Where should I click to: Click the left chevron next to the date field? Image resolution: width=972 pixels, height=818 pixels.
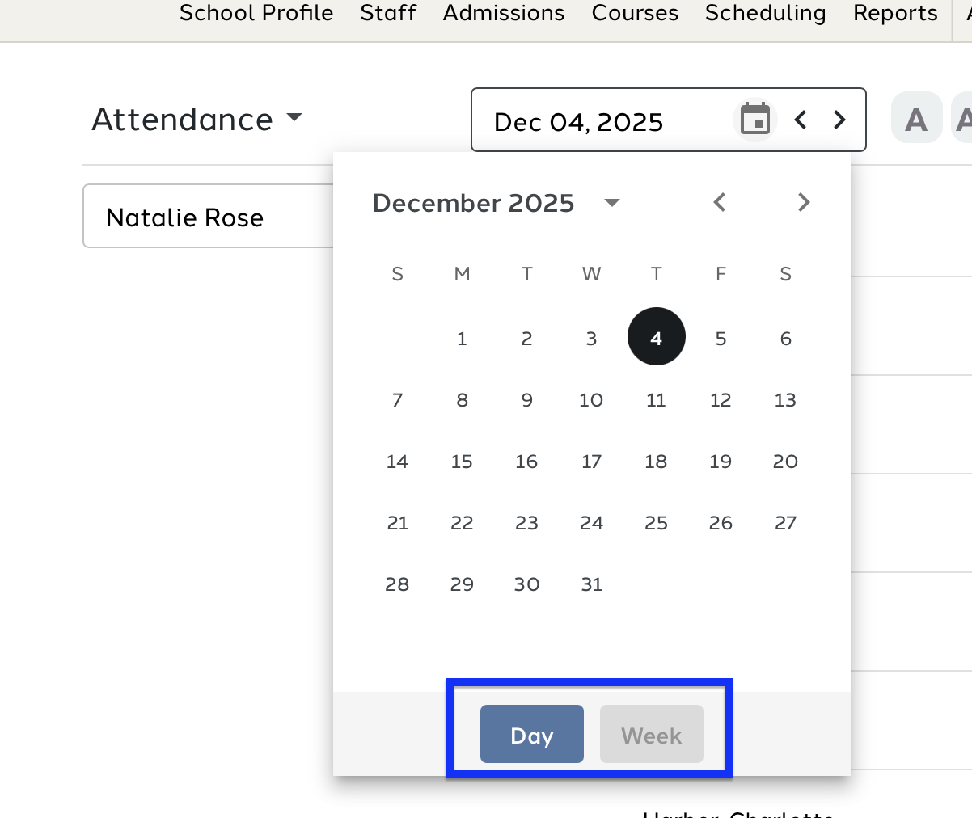click(800, 119)
